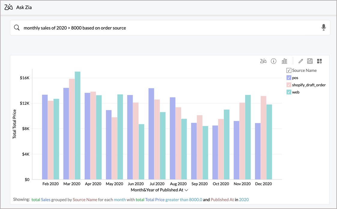Image resolution: width=337 pixels, height=209 pixels.
Task: Uncheck the pos series checkbox
Action: point(289,78)
